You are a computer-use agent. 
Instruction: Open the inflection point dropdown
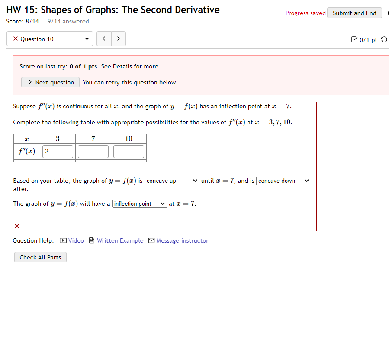click(x=139, y=203)
